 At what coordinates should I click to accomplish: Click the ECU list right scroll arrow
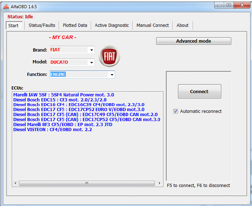(x=159, y=183)
